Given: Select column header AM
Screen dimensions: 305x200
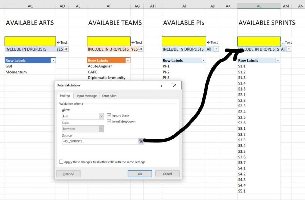Looking at the screenshot, I should 286,6.
